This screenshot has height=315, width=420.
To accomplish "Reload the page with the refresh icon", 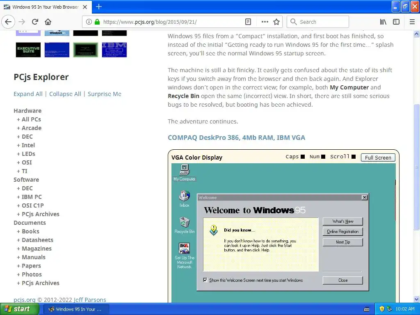I will 35,22.
